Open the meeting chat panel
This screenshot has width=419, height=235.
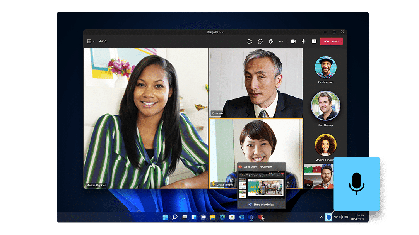click(x=260, y=41)
